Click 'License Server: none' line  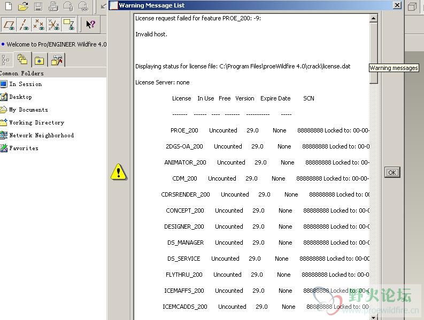[x=162, y=82]
